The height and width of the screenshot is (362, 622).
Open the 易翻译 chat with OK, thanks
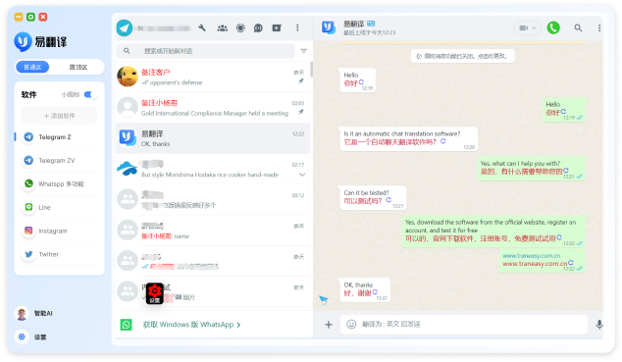pos(213,138)
